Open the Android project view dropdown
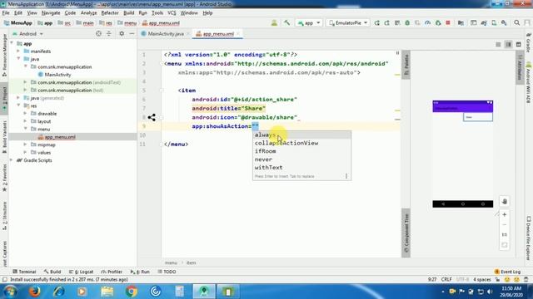 [27, 34]
